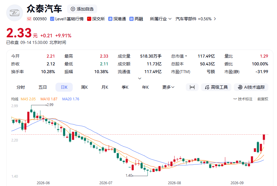Click the 市盈(静) -31.99 value
This screenshot has width=277, height=186.
coord(262,72)
